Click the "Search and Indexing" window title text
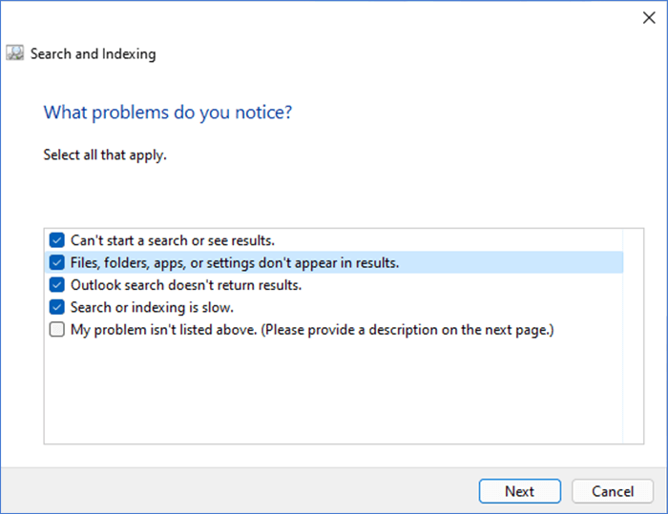668x514 pixels. point(93,54)
